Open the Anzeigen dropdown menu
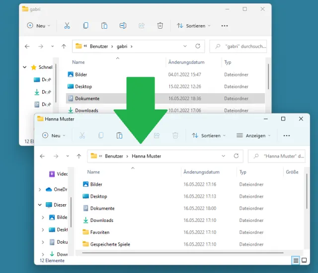 [x=254, y=135]
